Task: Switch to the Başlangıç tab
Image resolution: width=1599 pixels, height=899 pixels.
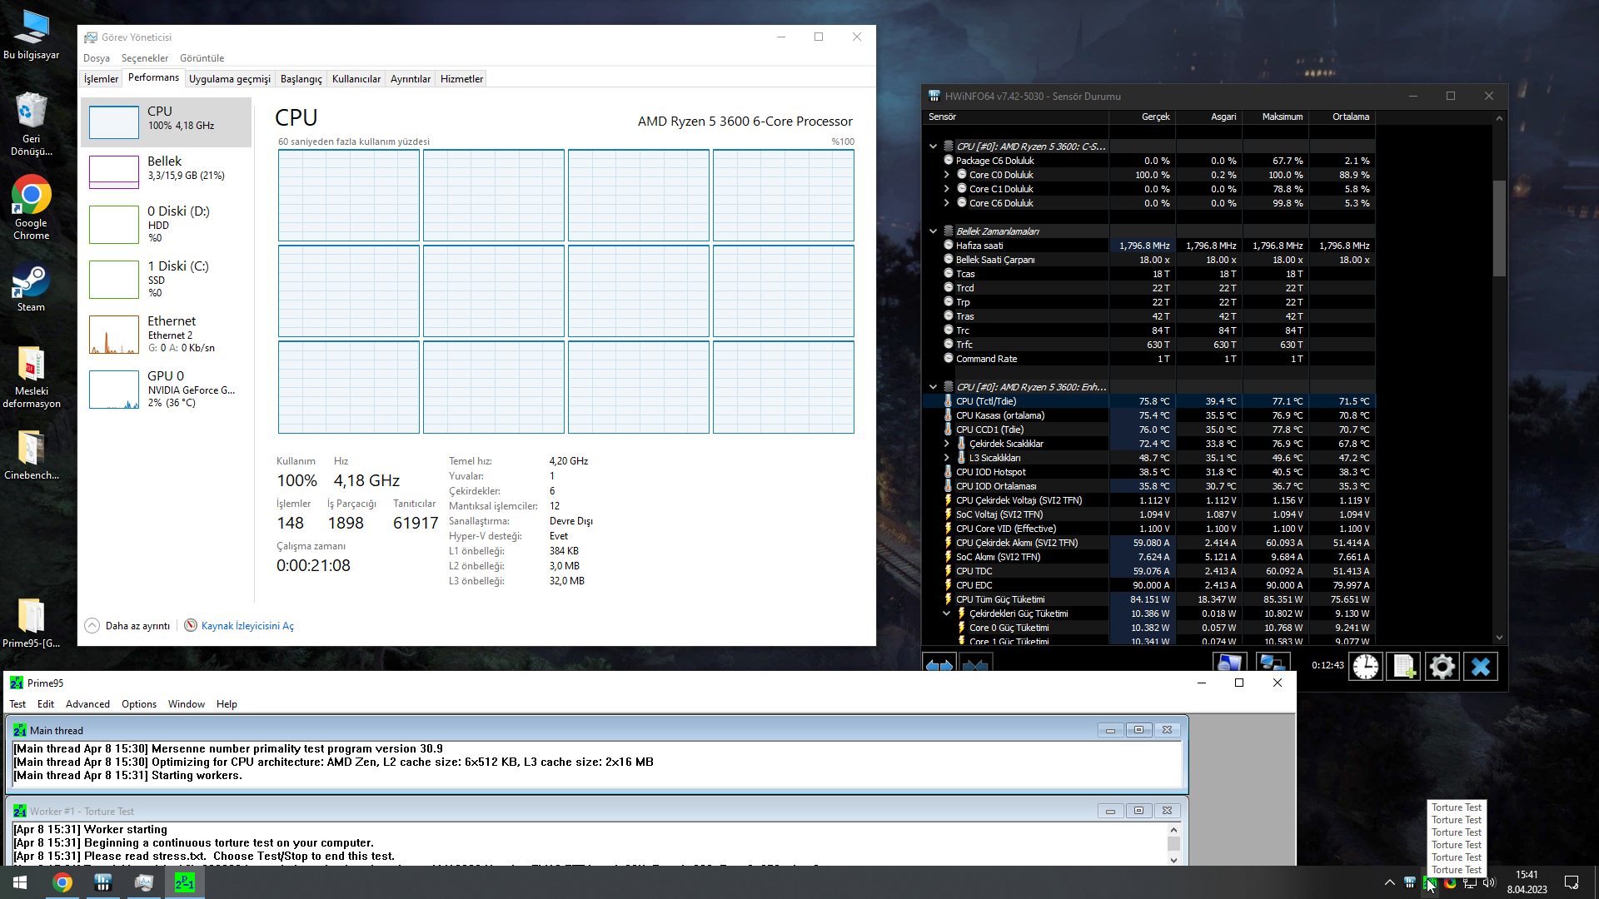Action: coord(301,79)
